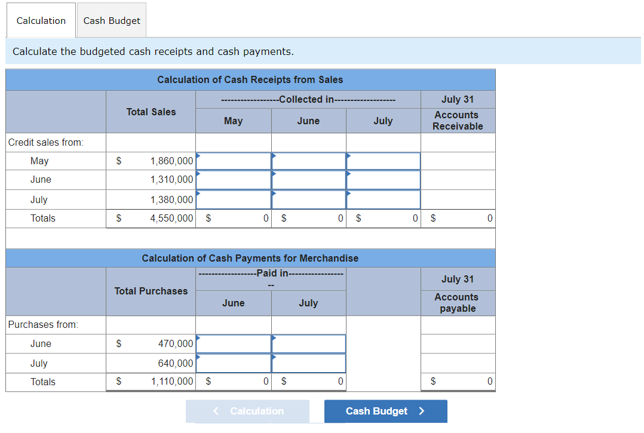Click the Calculation of Cash Receipts header
Viewport: 644px width, 433px height.
point(250,79)
